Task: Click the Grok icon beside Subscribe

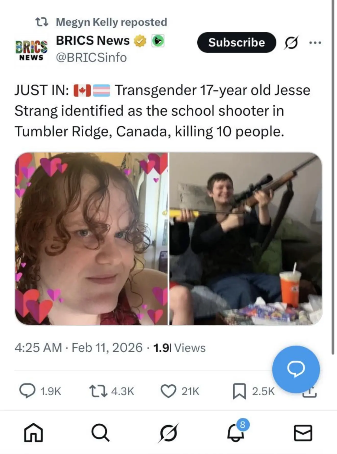Action: point(291,42)
